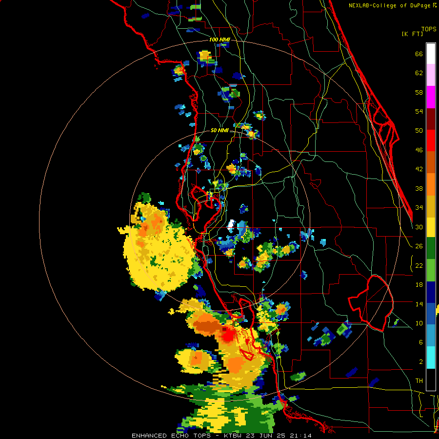Select the dark green legend swatch

pos(431,248)
